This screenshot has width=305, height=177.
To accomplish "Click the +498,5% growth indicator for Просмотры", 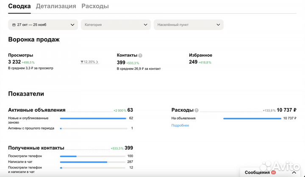I will click(28, 62).
